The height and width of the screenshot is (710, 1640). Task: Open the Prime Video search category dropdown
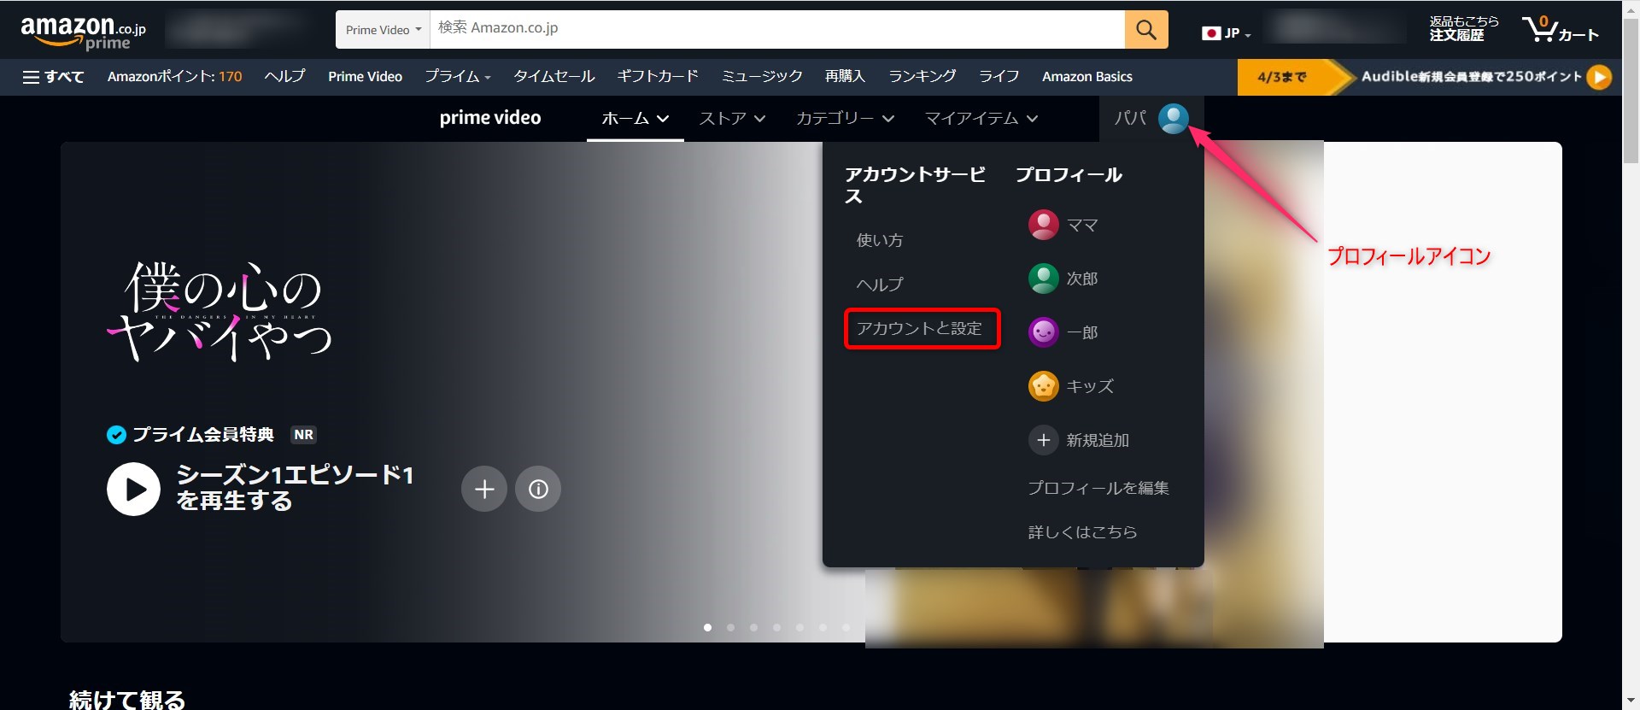(x=383, y=30)
